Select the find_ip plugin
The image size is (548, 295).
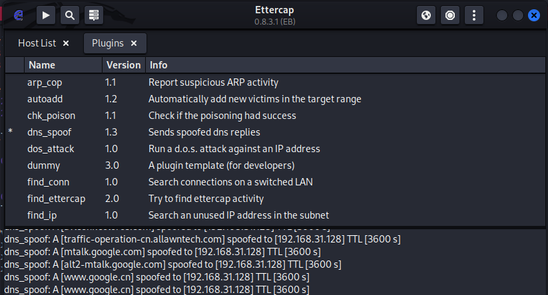(x=275, y=215)
